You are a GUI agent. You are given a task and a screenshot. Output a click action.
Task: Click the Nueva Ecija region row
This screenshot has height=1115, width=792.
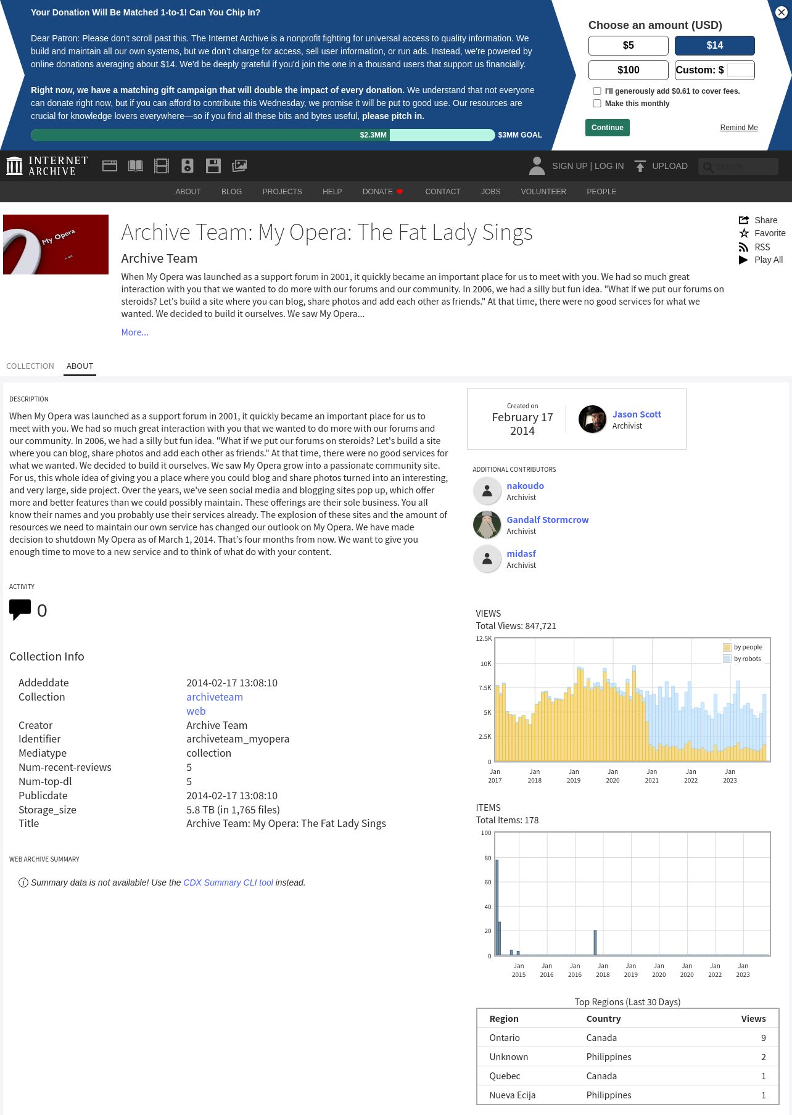pos(627,1095)
